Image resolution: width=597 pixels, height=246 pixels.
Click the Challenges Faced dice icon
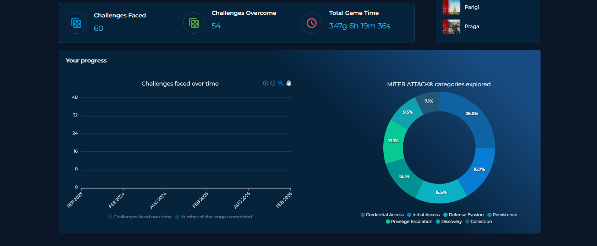point(76,23)
